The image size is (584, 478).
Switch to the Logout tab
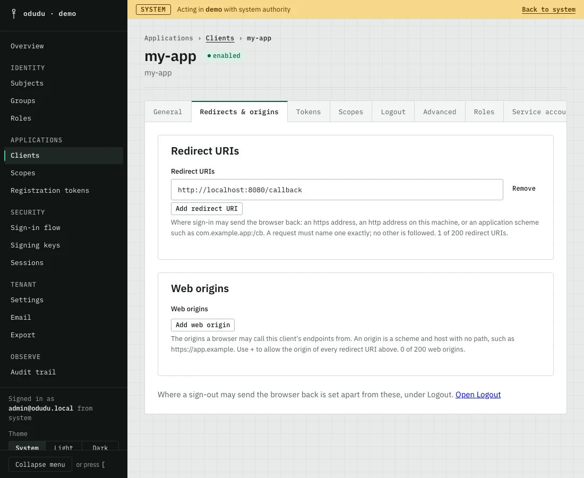tap(393, 112)
